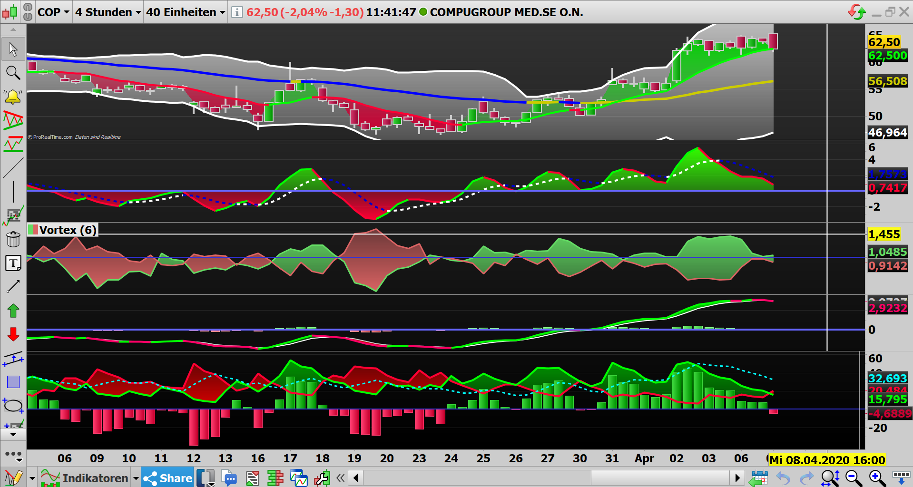The height and width of the screenshot is (487, 913).
Task: Open the COP symbol selector
Action: coord(53,12)
